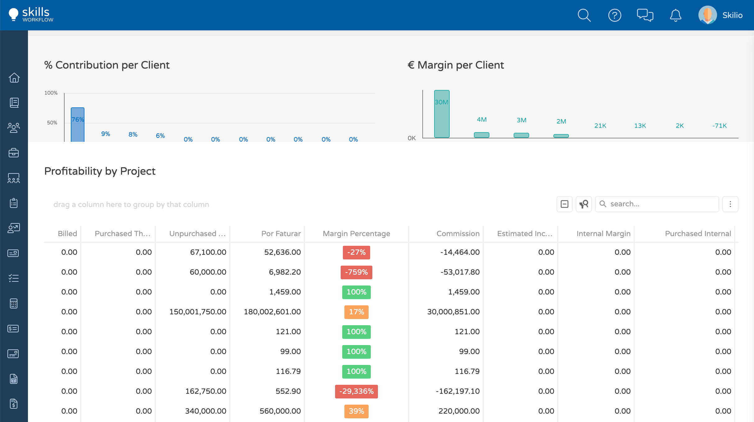Click the notifications bell icon
Image resolution: width=754 pixels, height=422 pixels.
(x=675, y=15)
